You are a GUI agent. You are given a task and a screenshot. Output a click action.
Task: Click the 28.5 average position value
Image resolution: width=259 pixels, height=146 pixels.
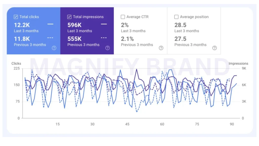180,25
